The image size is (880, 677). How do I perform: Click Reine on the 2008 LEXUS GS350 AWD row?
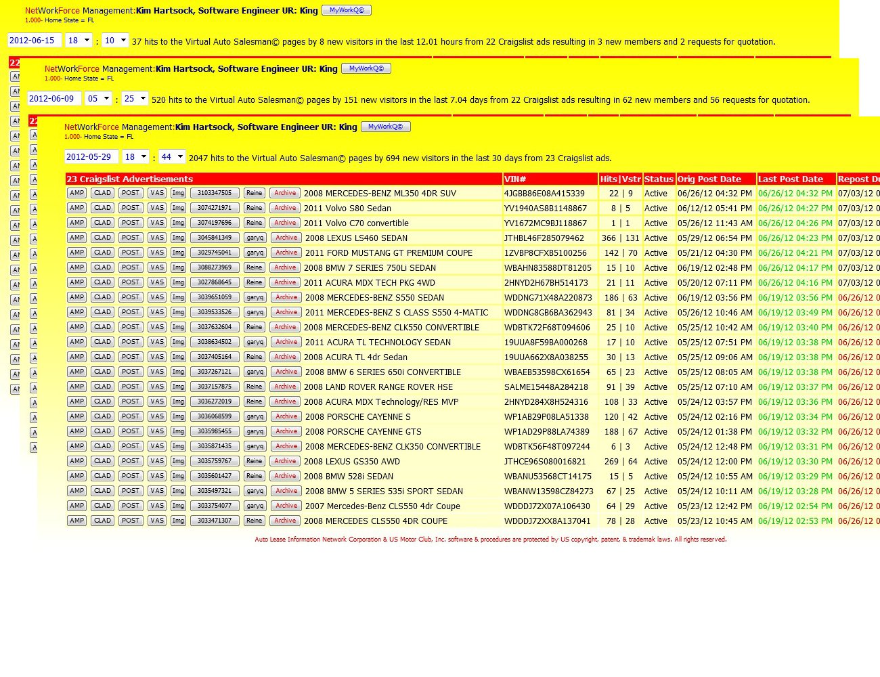(x=254, y=461)
